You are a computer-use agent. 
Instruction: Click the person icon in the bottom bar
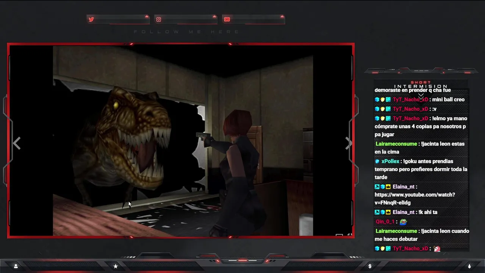click(16, 266)
